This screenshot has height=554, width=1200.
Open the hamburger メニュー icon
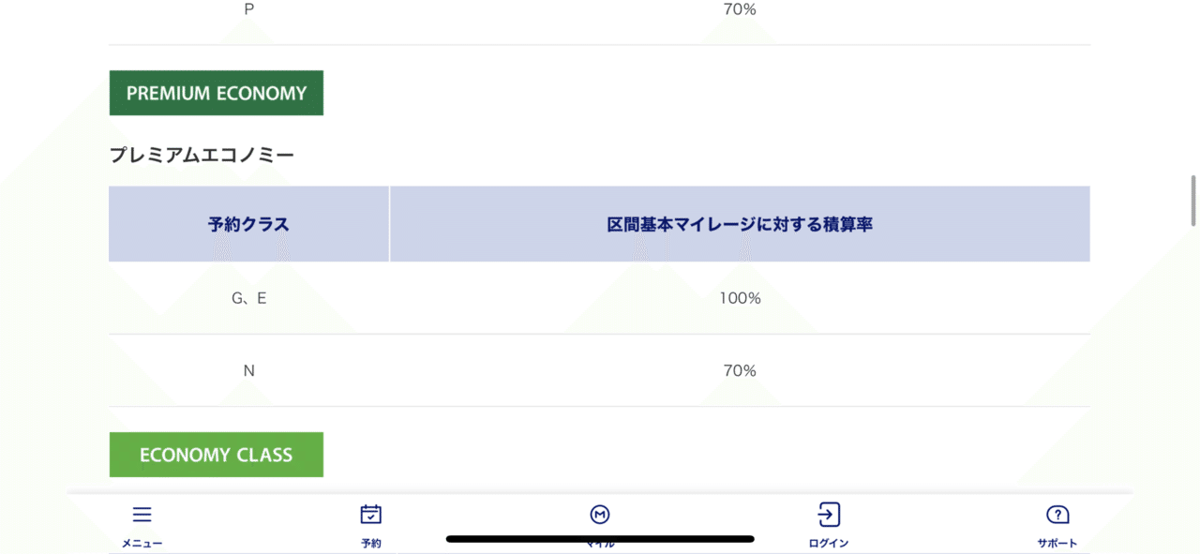coord(142,515)
